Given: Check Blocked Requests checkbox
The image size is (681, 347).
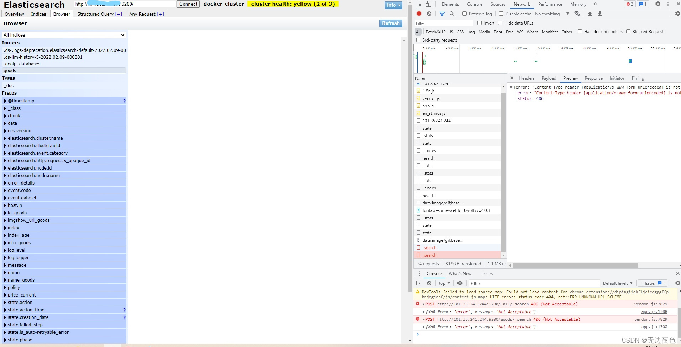Looking at the screenshot, I should click(x=628, y=31).
